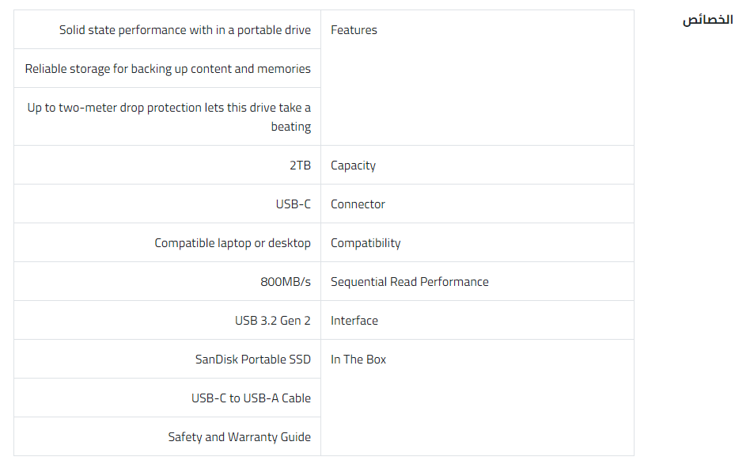
Task: Select the 800MB/s read speed value
Action: click(x=285, y=282)
